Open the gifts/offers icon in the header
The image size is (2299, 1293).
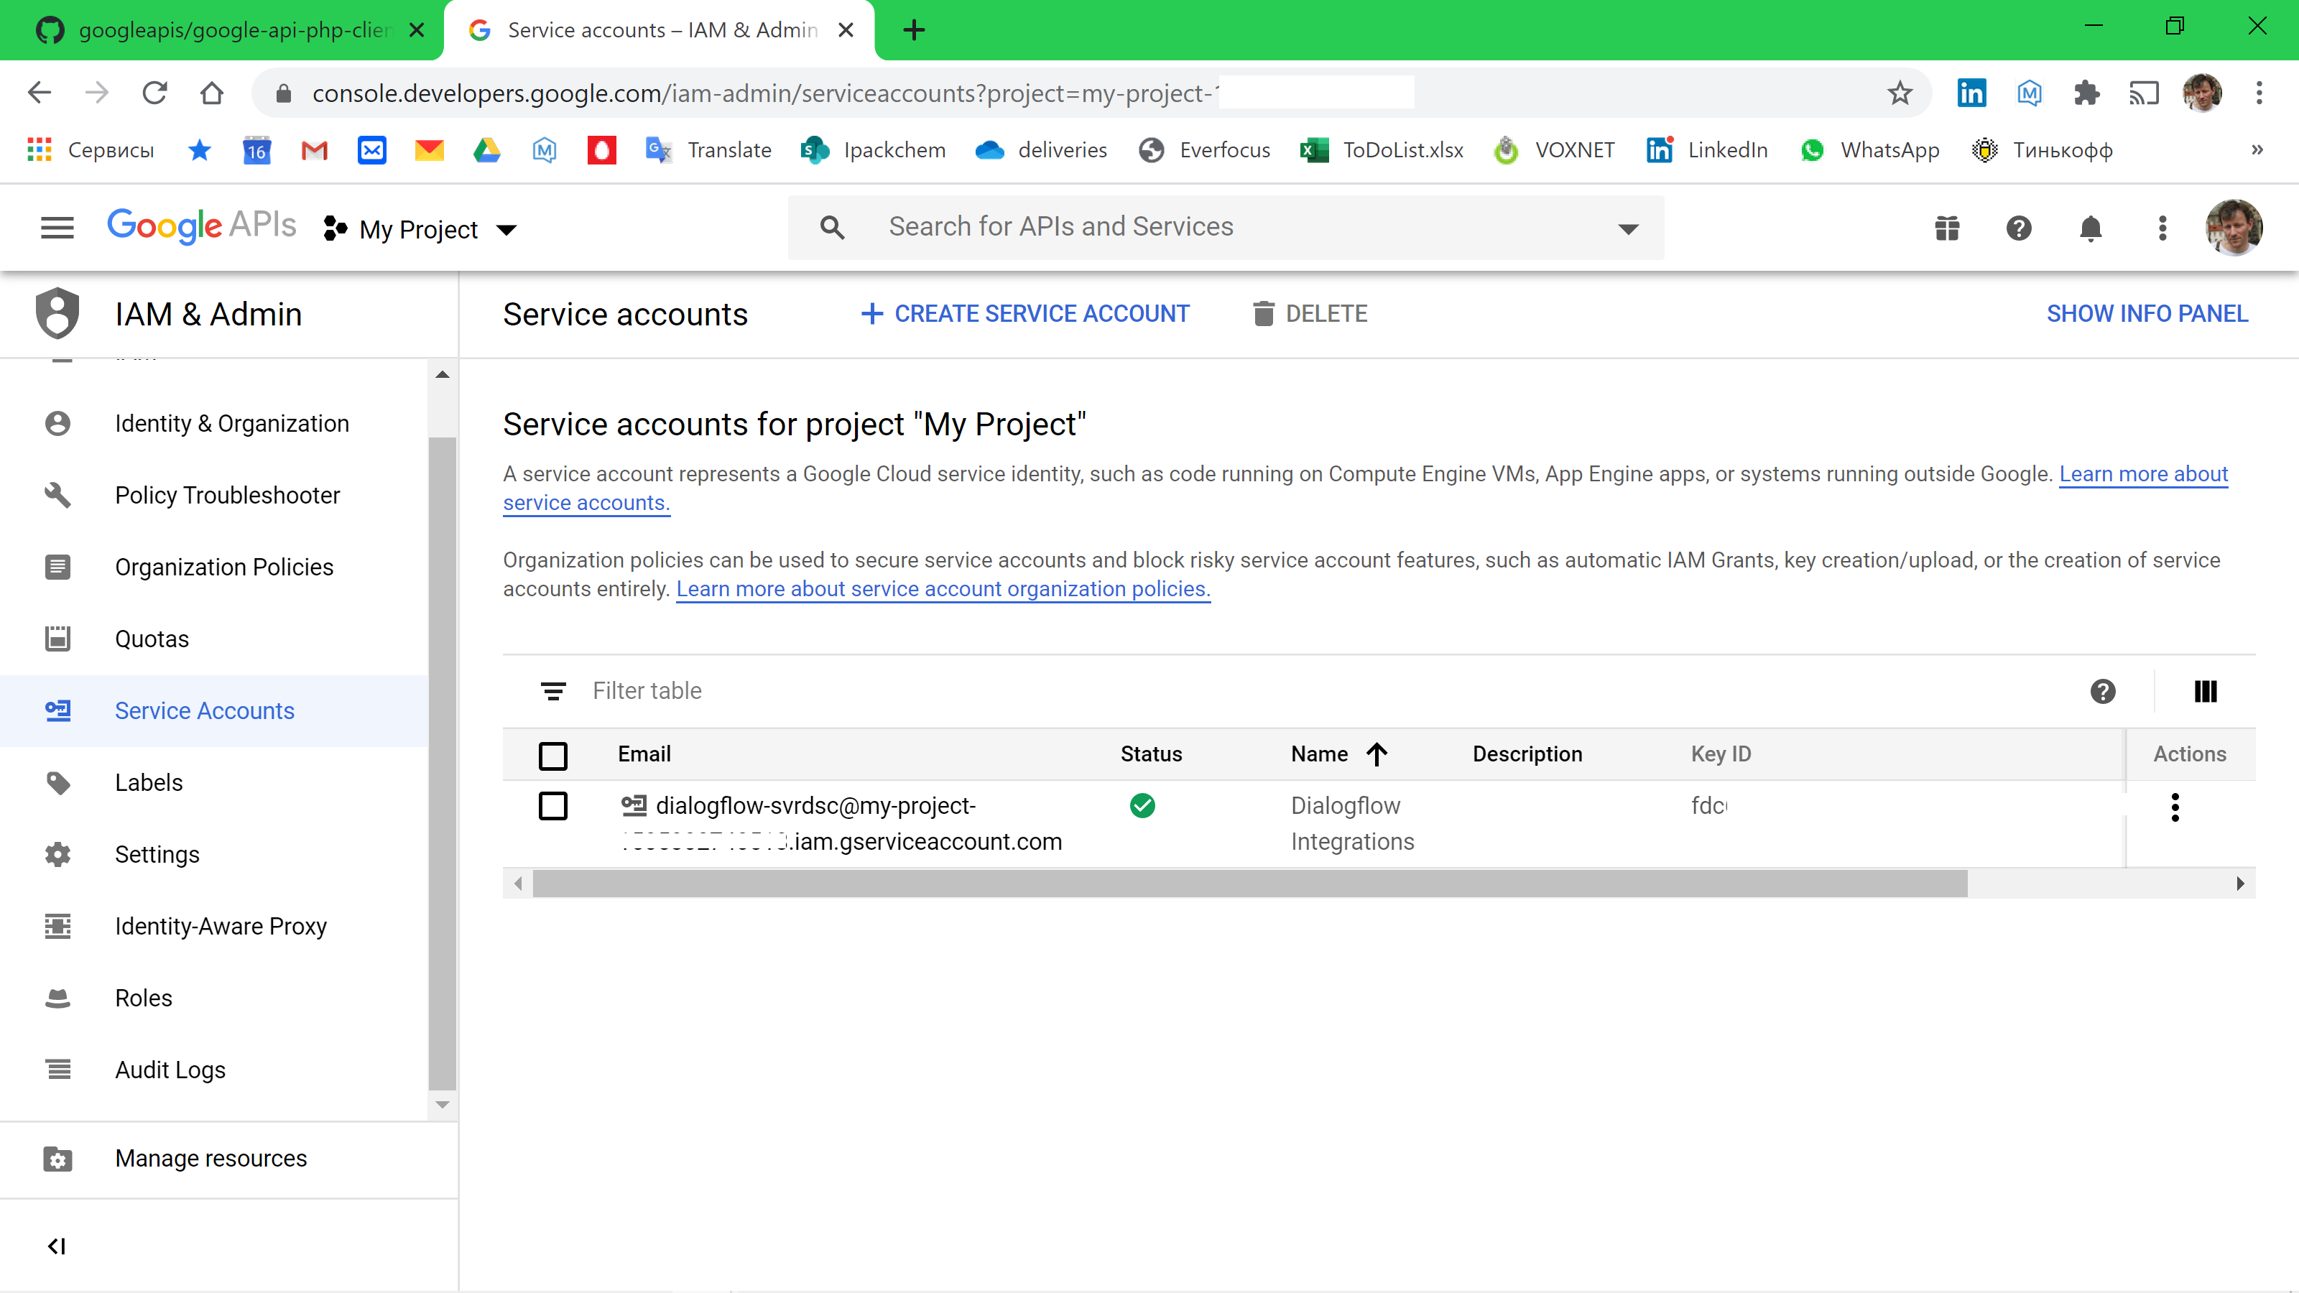[x=1948, y=228]
